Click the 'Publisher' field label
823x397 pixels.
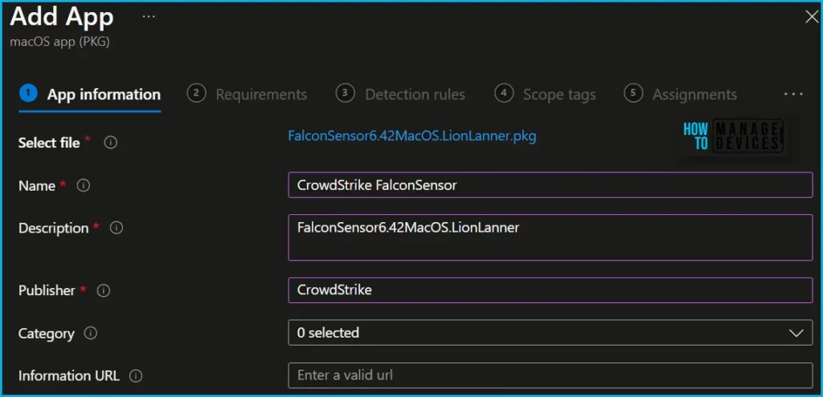(x=47, y=290)
